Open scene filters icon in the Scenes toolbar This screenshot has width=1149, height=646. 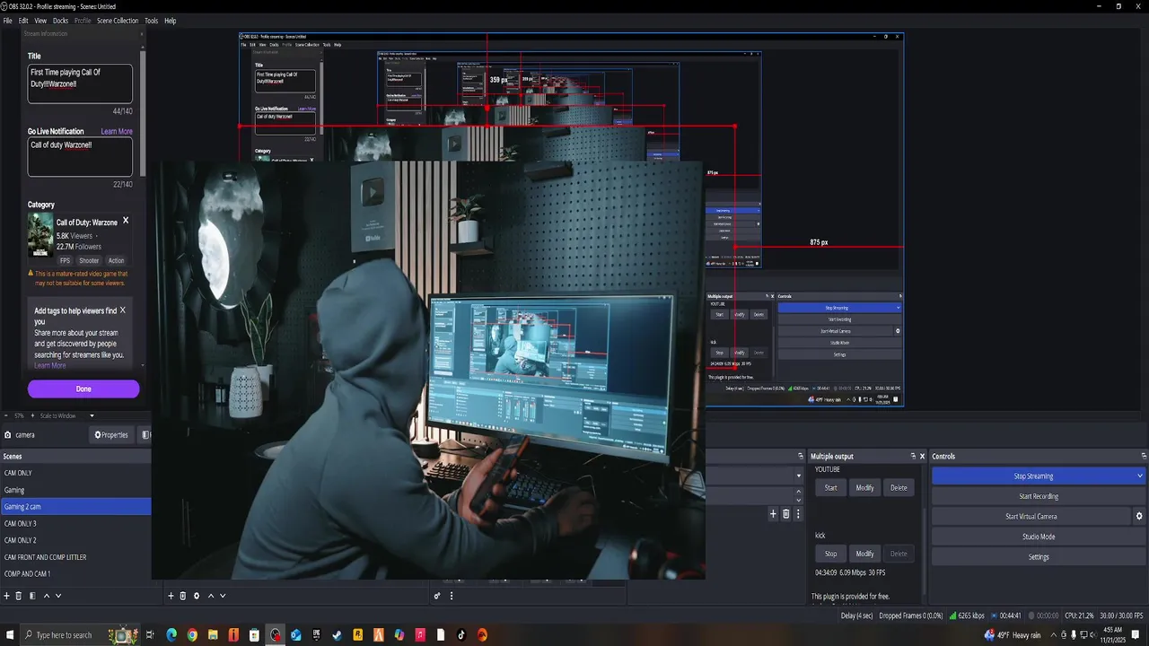click(32, 596)
